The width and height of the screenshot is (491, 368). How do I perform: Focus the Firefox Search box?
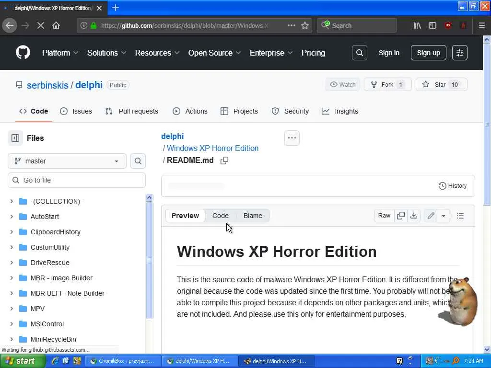(357, 25)
